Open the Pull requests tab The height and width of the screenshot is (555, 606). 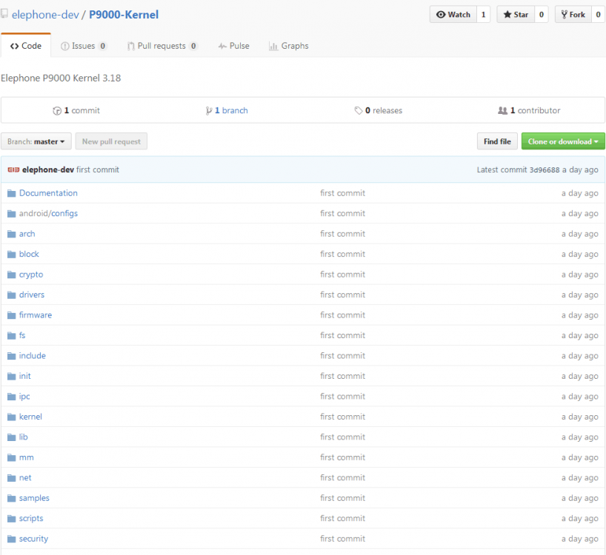point(162,46)
